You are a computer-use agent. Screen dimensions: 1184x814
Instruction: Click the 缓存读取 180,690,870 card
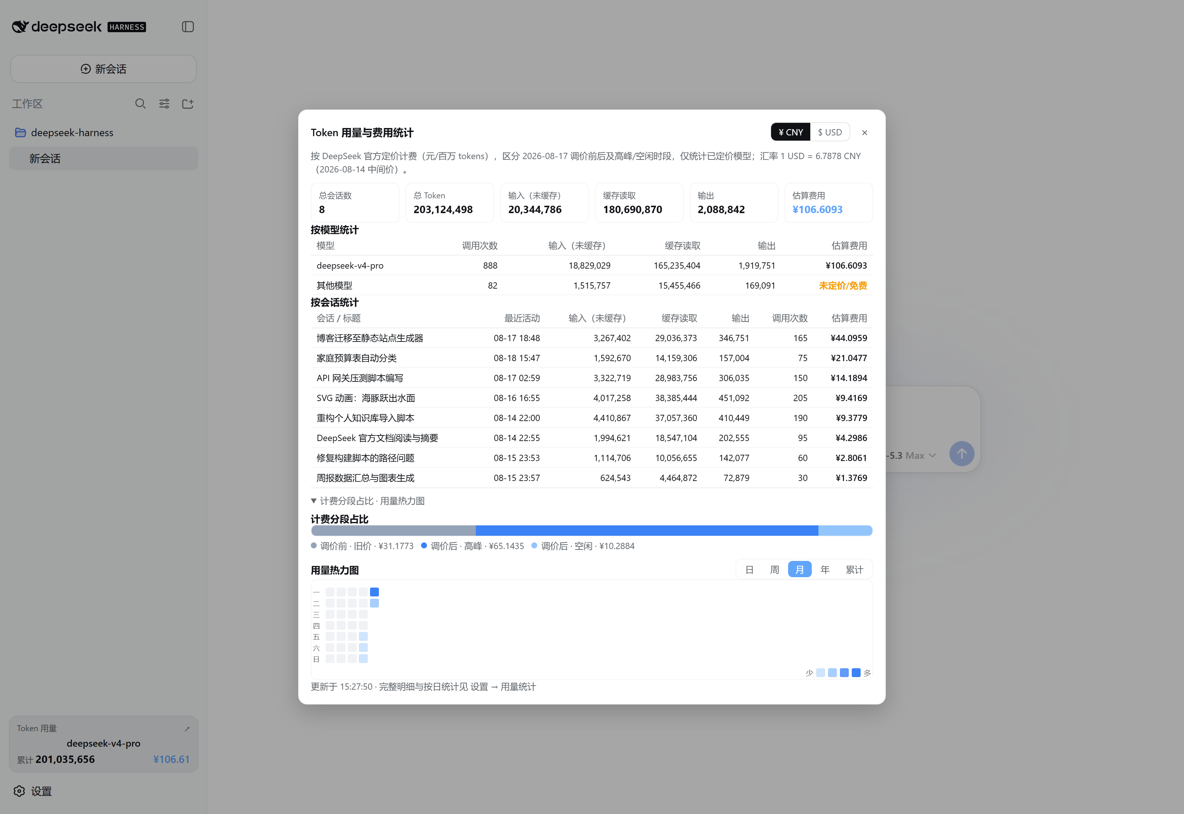pos(639,202)
